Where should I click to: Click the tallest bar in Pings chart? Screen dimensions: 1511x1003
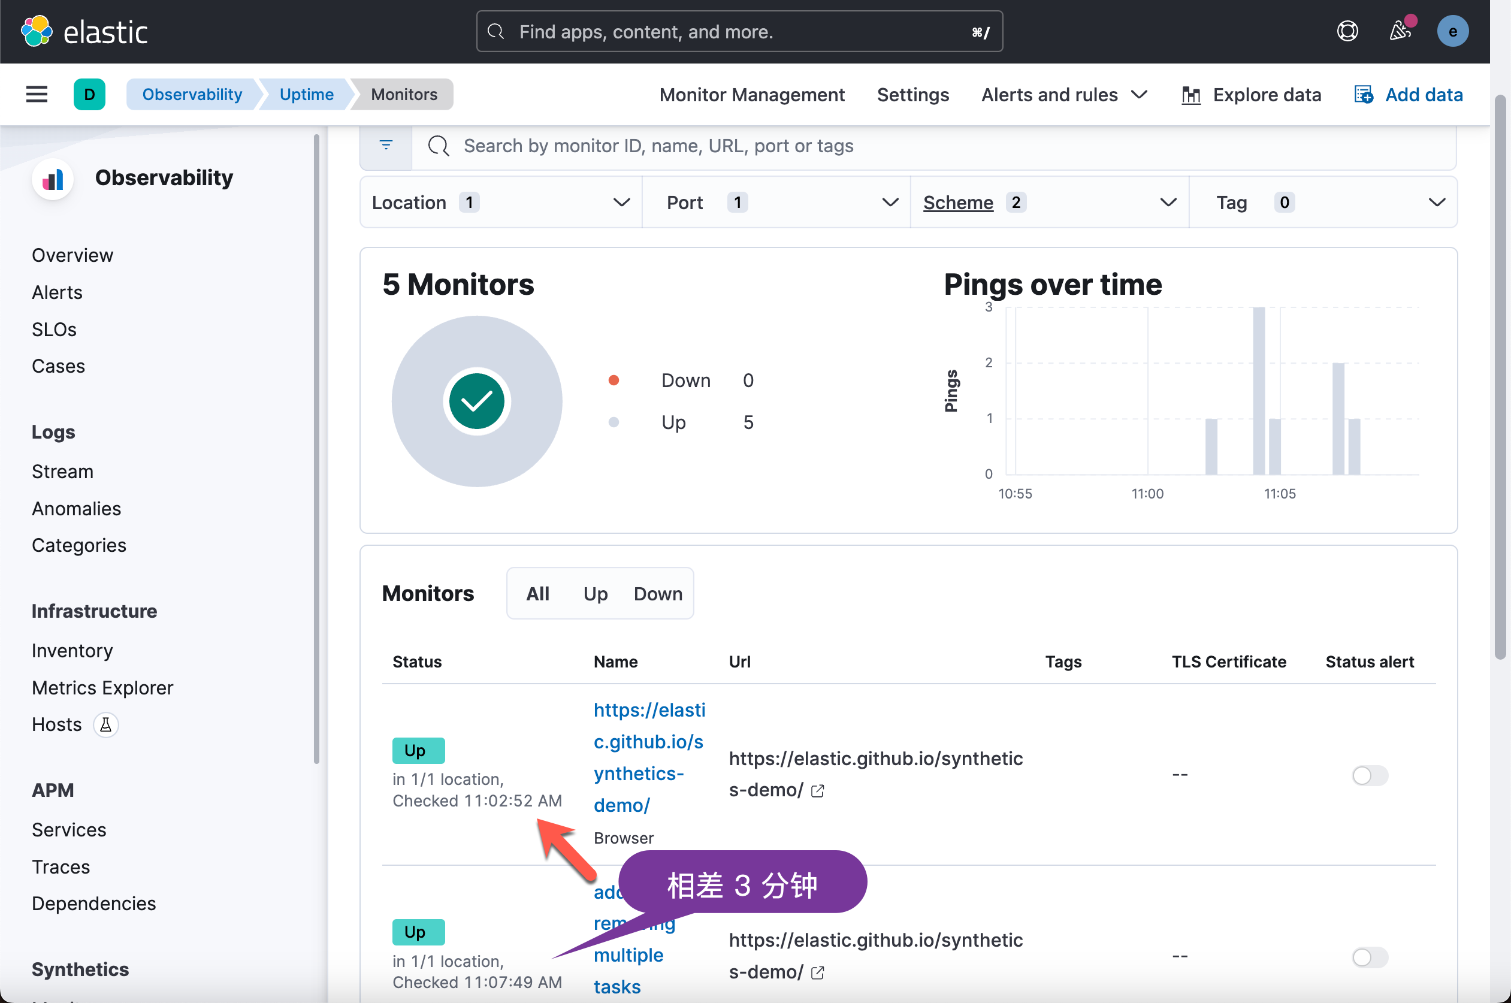pos(1258,390)
